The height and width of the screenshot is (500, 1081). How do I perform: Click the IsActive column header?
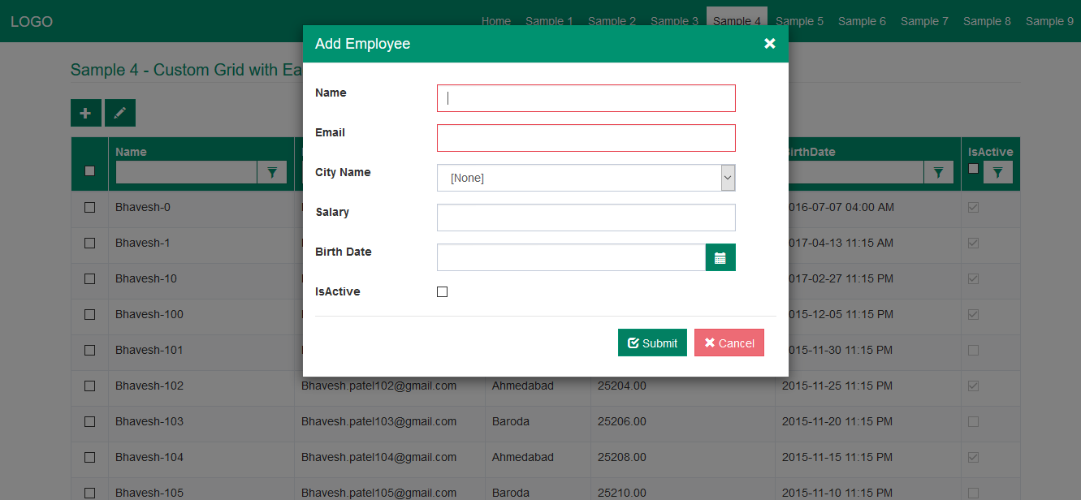coord(991,152)
